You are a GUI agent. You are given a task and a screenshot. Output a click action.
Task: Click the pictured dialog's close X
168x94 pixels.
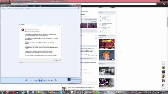[59, 24]
